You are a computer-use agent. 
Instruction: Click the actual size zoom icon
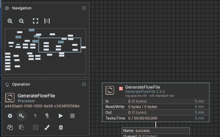tap(47, 21)
